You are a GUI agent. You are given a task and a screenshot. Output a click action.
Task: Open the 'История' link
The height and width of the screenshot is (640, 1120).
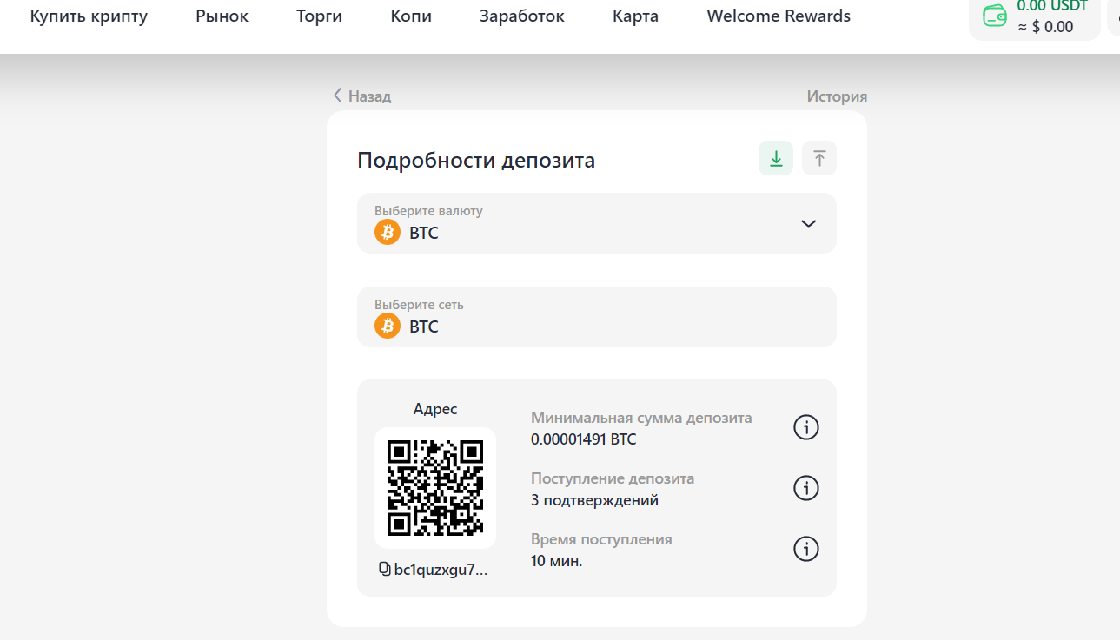[837, 96]
